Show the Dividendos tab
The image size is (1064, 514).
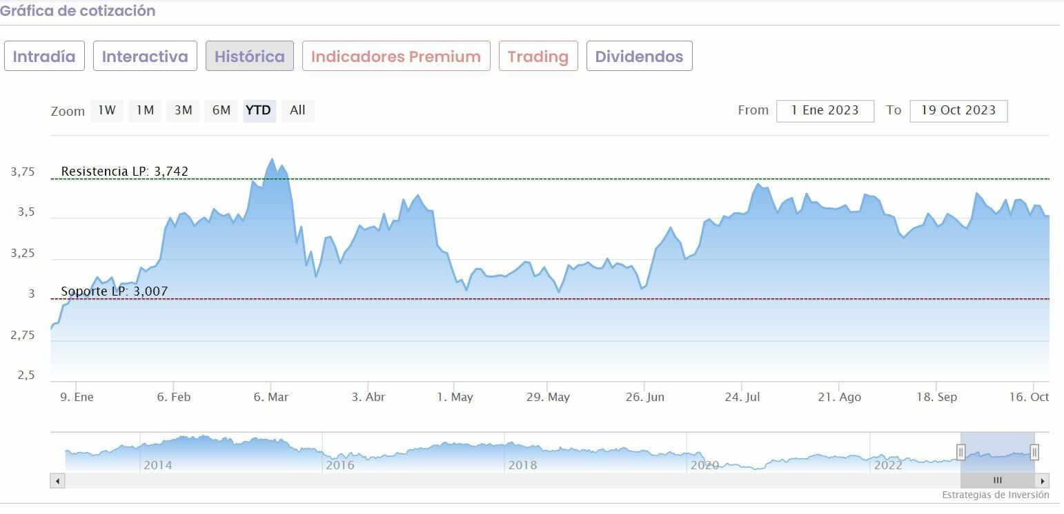639,56
